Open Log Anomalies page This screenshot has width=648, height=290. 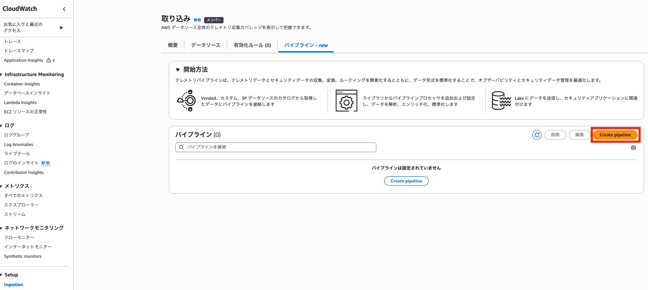point(19,144)
